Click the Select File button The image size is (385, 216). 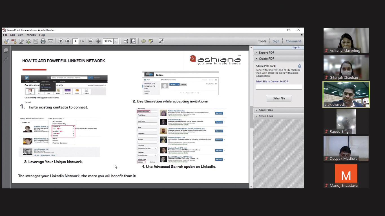[x=279, y=98]
